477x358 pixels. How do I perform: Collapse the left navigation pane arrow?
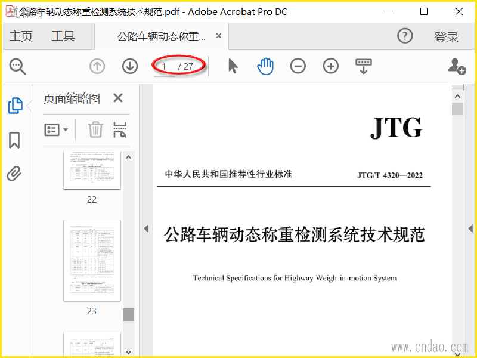[146, 229]
